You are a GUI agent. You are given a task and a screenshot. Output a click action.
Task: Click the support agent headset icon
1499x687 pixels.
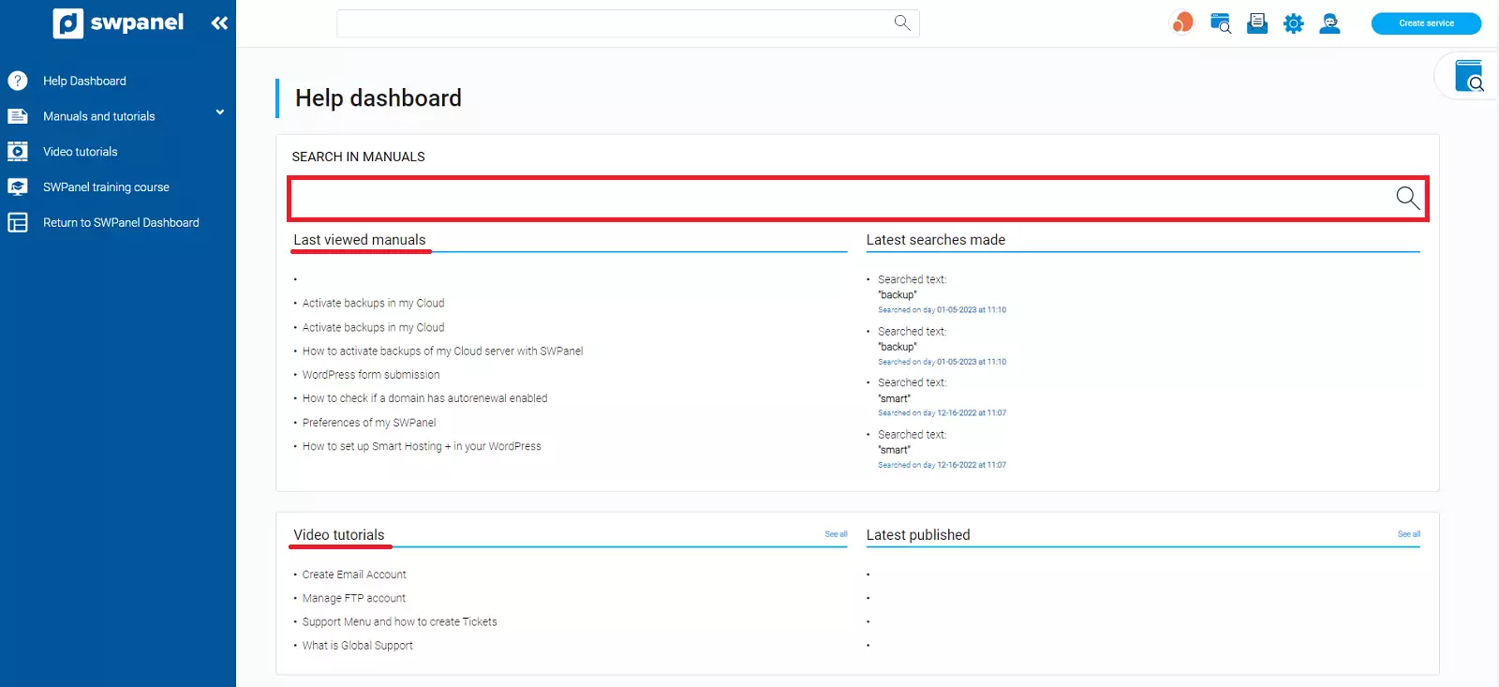(x=1329, y=23)
